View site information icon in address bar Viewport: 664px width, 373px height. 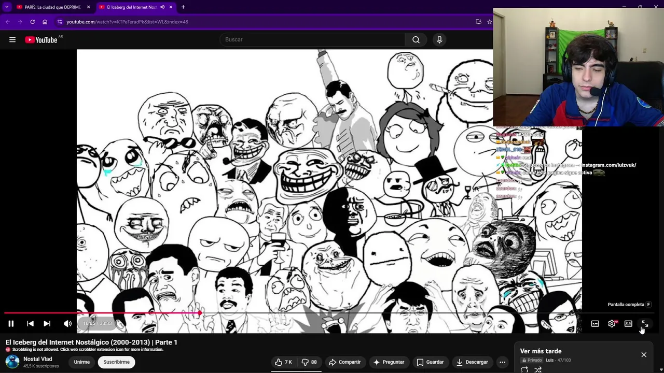pyautogui.click(x=60, y=22)
